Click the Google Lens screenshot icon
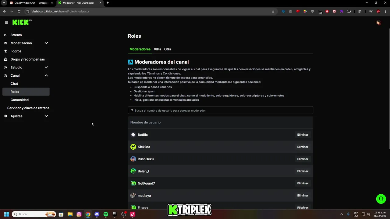Screen dimensions: 390x219 [x=360, y=11]
